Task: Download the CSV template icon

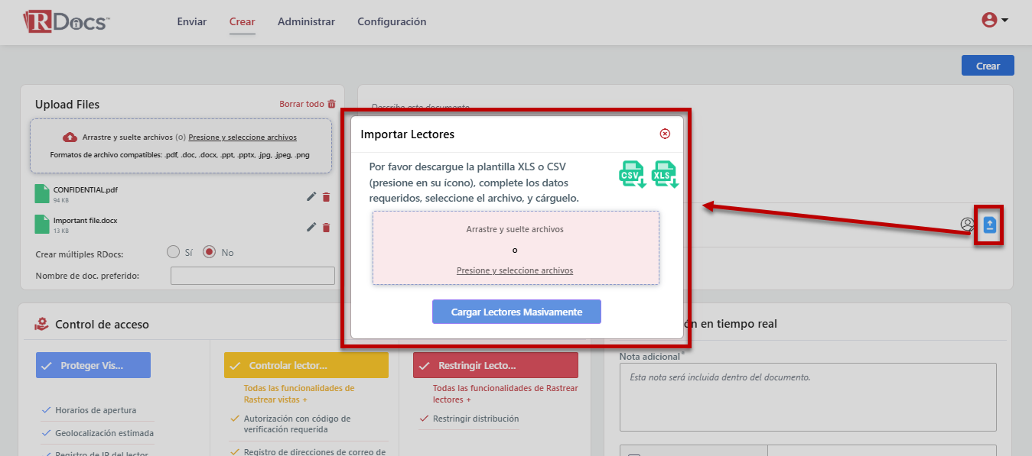Action: (631, 175)
